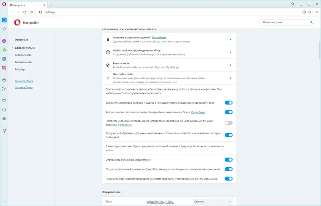This screenshot has height=206, width=321.
Task: Toggle address bar search suggestions switch
Action: pos(228,102)
